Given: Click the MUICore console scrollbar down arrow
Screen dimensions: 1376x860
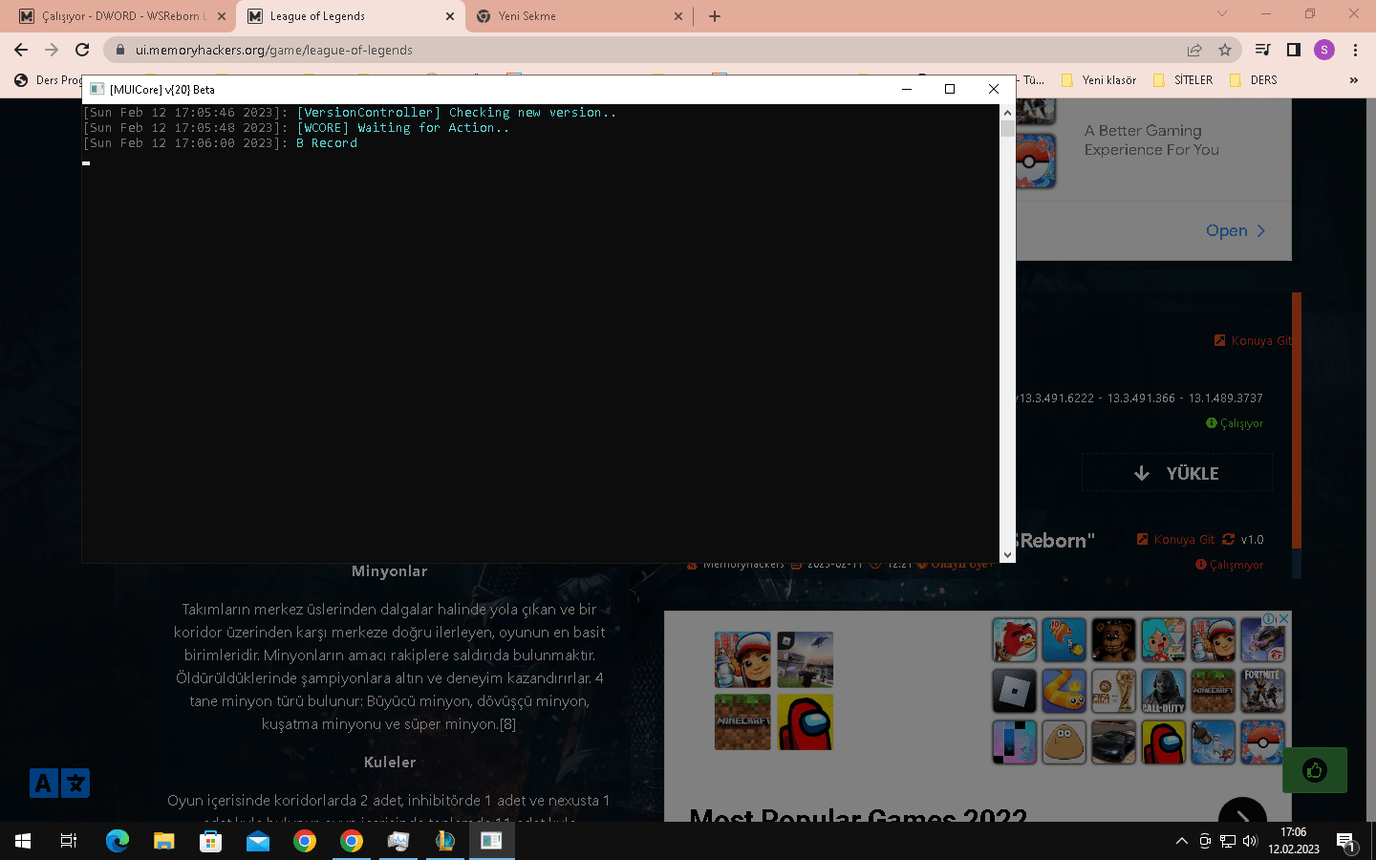Looking at the screenshot, I should (x=1007, y=554).
